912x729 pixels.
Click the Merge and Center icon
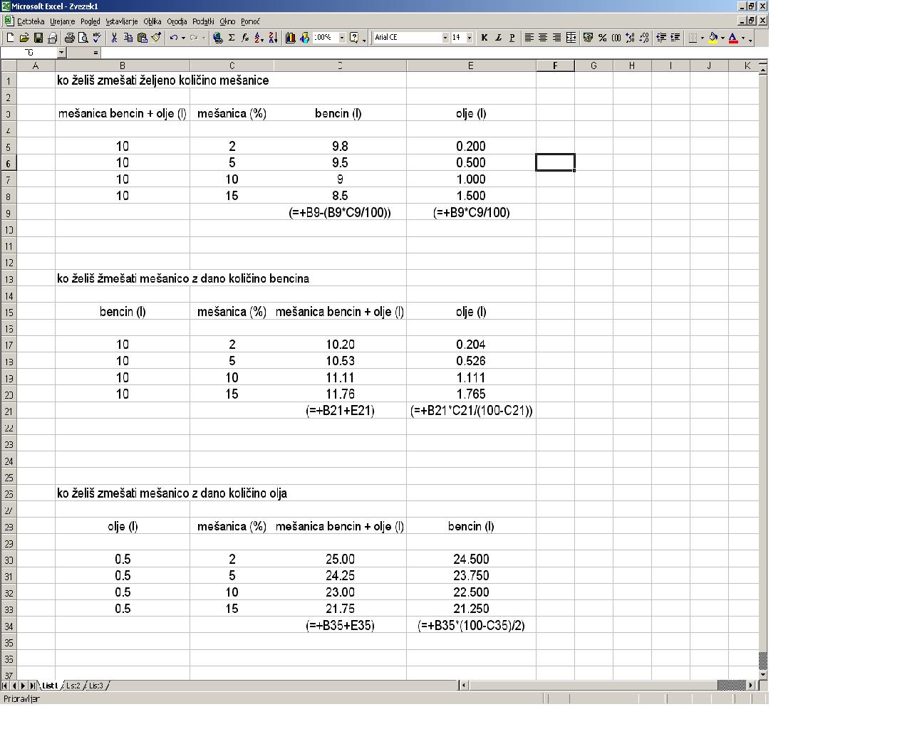tap(571, 38)
